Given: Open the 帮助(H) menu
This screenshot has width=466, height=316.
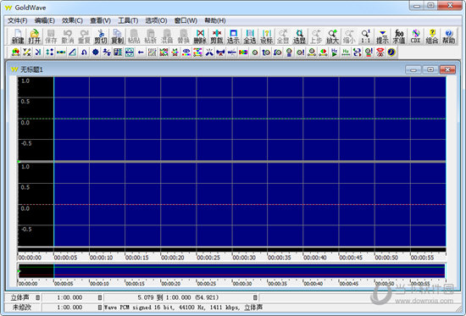Looking at the screenshot, I should (215, 20).
